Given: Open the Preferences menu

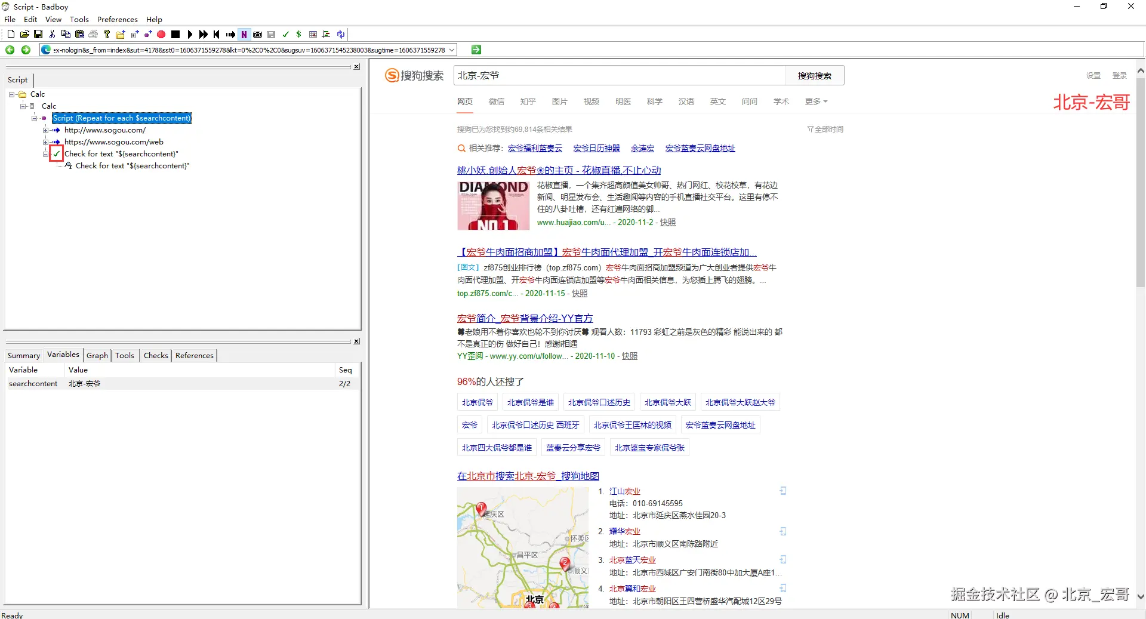Looking at the screenshot, I should click(x=118, y=20).
